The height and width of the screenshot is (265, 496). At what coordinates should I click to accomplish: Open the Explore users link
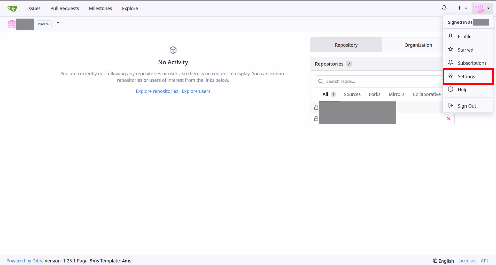pyautogui.click(x=196, y=91)
